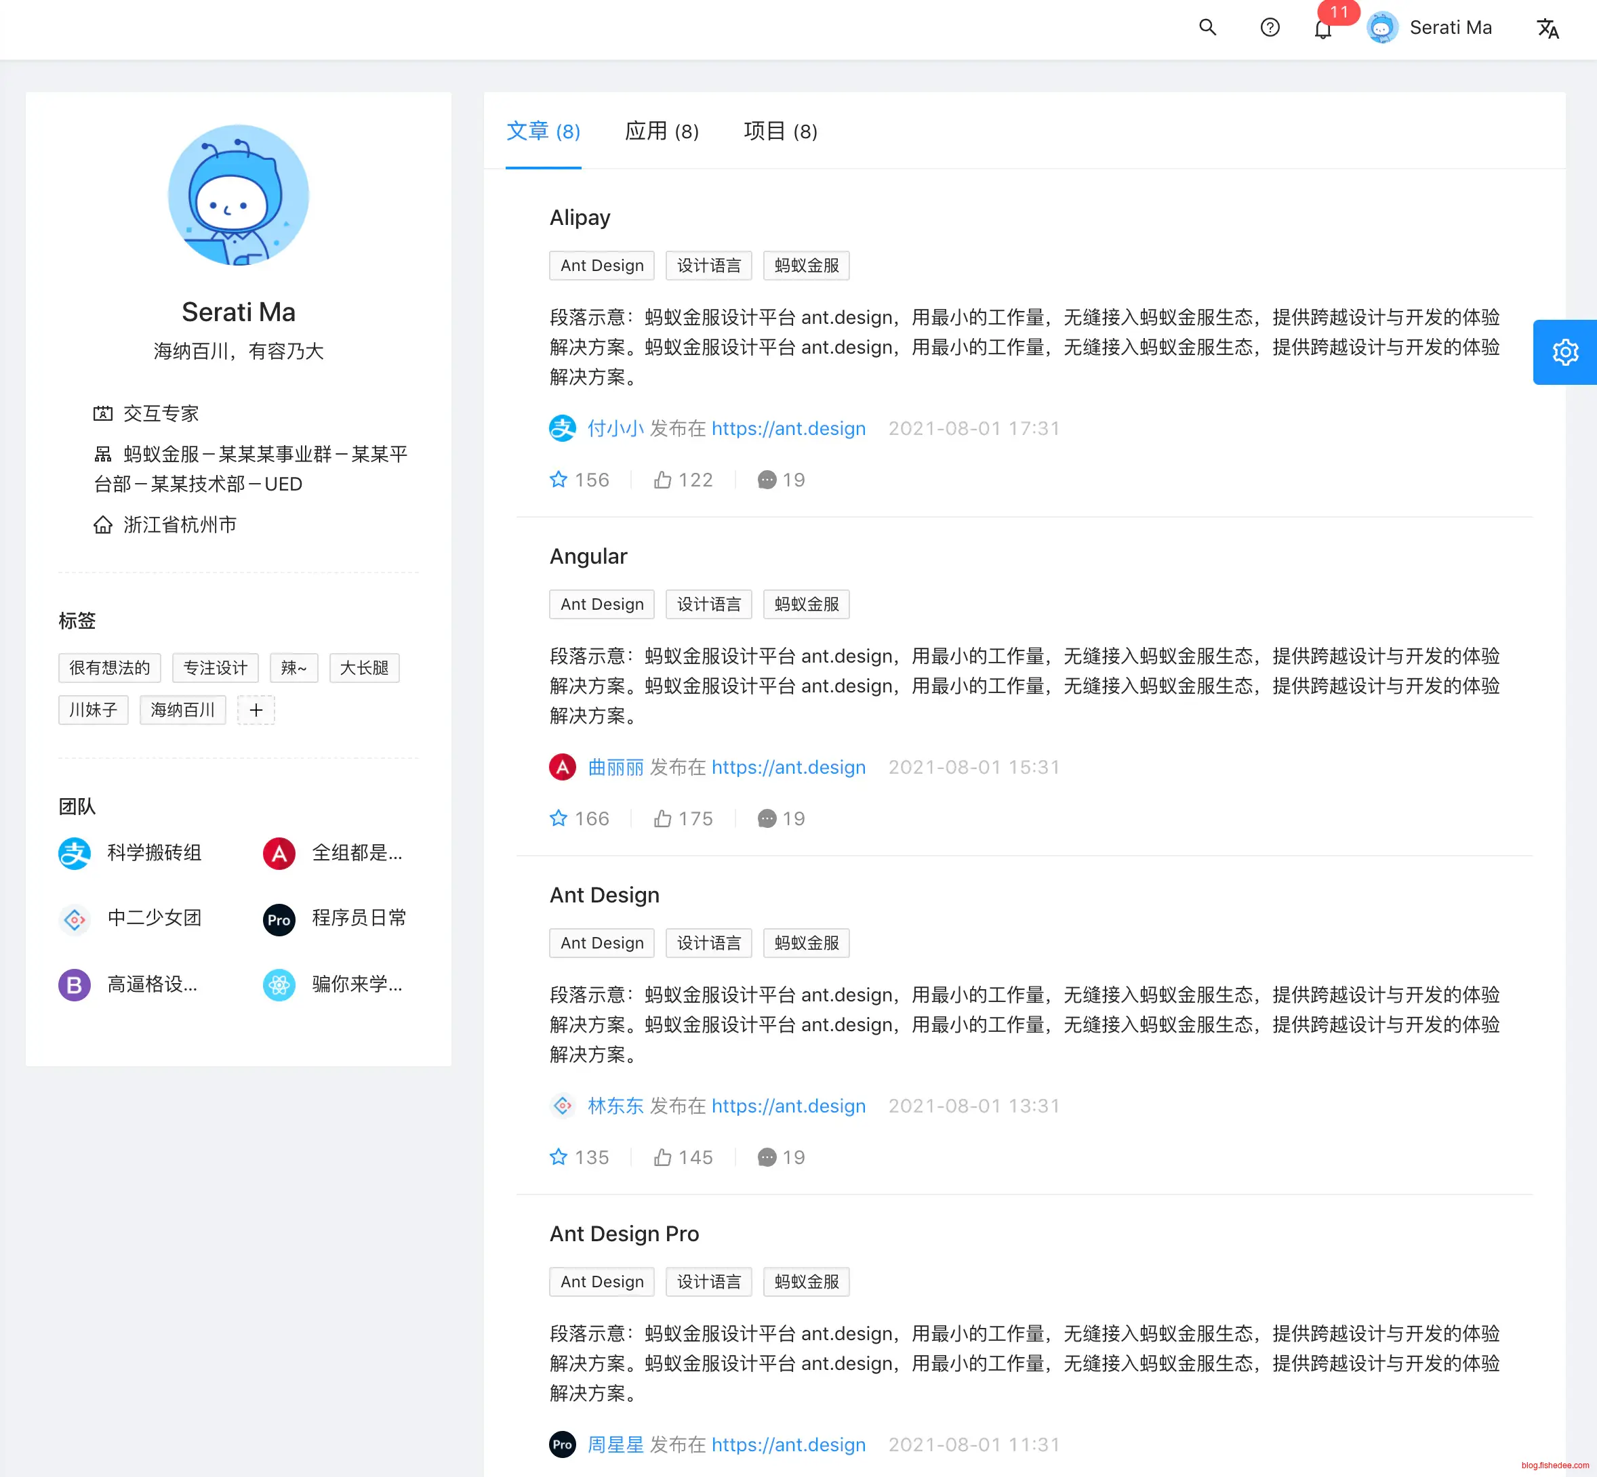Switch to the 应用 (8) tab
1597x1477 pixels.
(x=662, y=131)
